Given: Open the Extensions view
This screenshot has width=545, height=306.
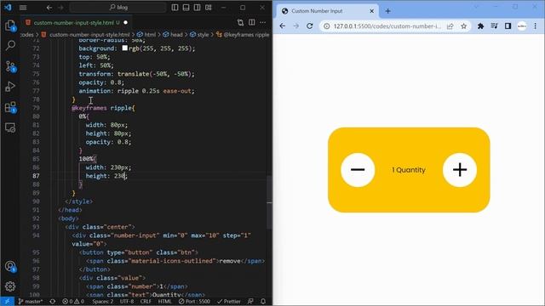Looking at the screenshot, I should click(10, 107).
